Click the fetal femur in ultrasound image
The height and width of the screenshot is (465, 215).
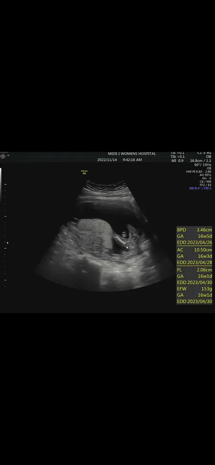120,240
